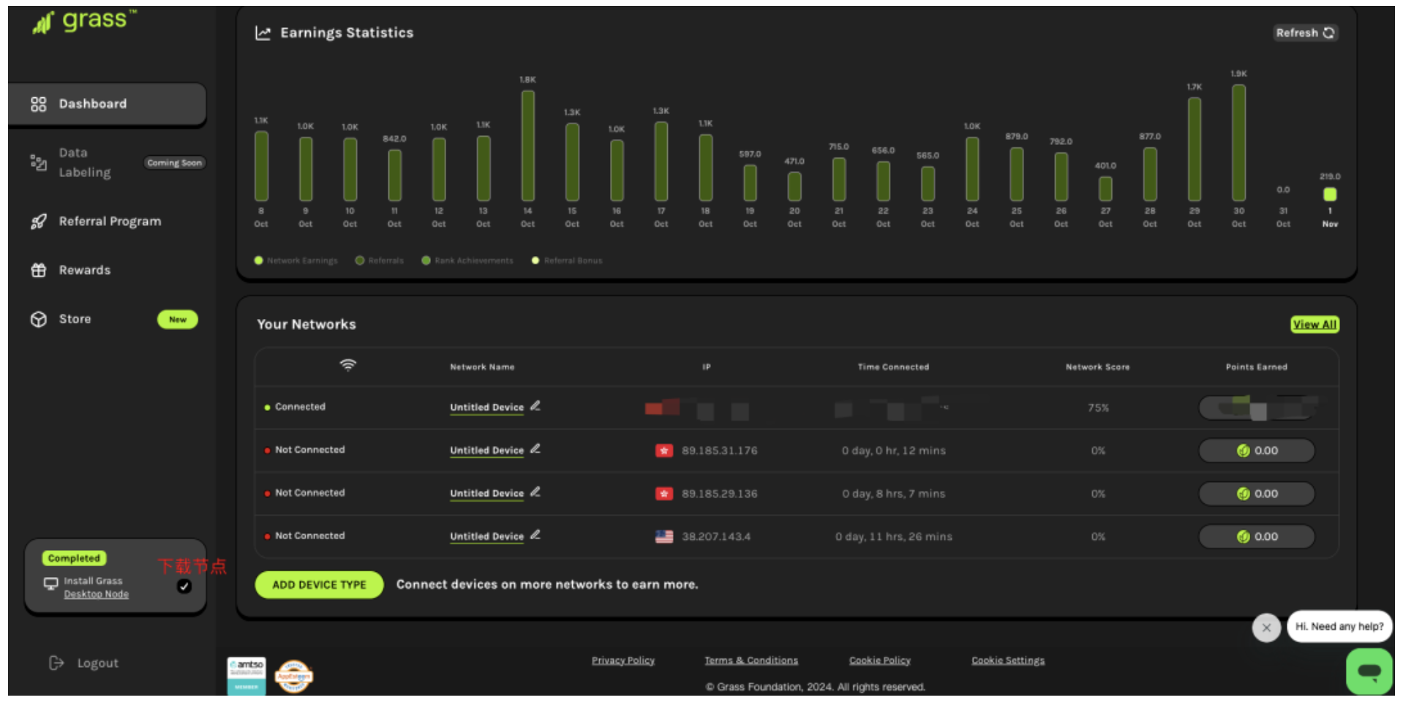The width and height of the screenshot is (1403, 711).
Task: Click the Store cube icon
Action: (x=38, y=319)
